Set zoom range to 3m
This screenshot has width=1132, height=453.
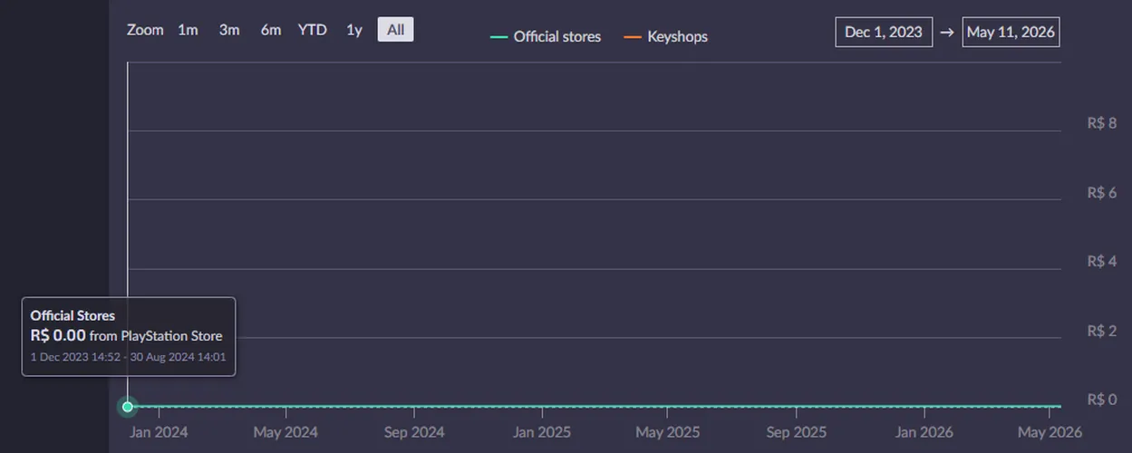[229, 30]
